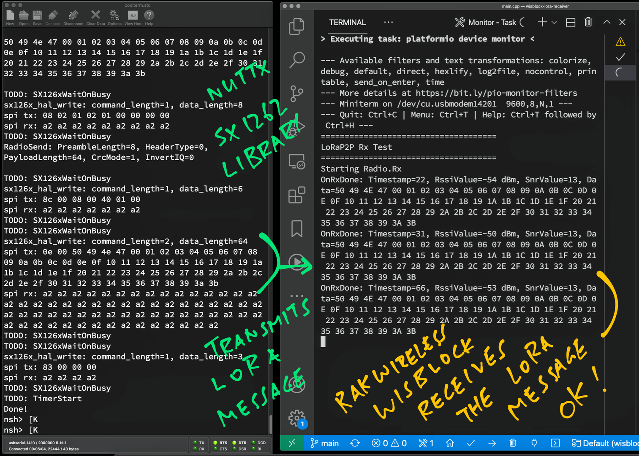
Task: Open the panel's more views ellipsis menu
Action: (388, 22)
